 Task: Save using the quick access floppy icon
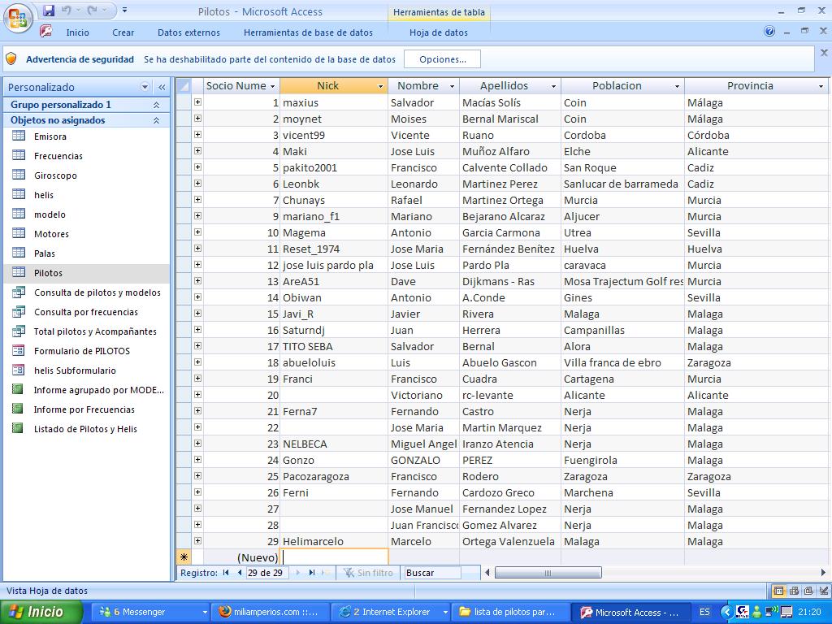coord(49,11)
